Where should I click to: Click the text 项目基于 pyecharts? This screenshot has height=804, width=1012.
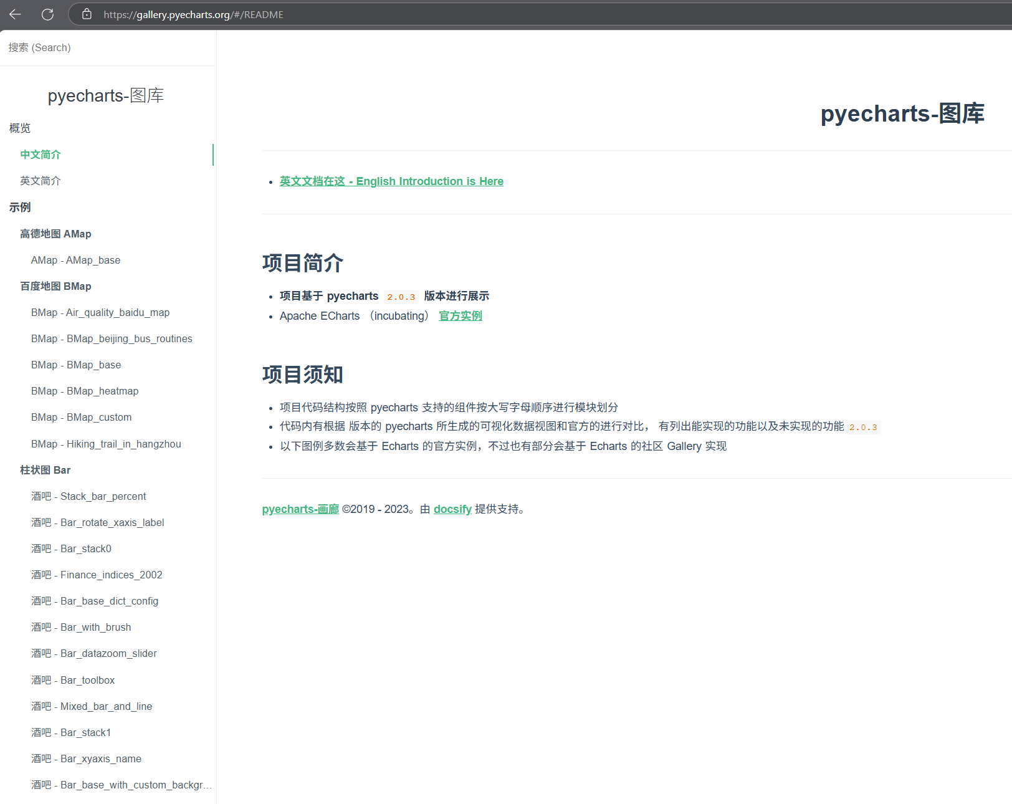(329, 296)
